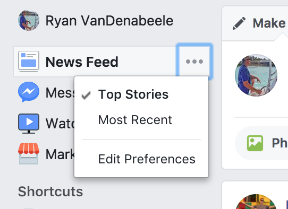Click the Top Stories checkmark

(86, 95)
